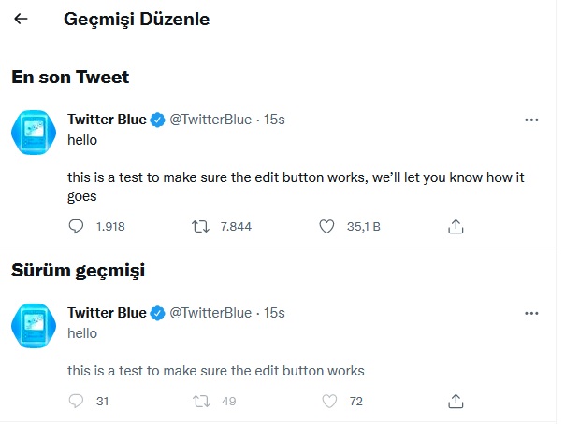The width and height of the screenshot is (565, 424).
Task: Open Twitter Blue avatar in version history
Action: pos(34,326)
